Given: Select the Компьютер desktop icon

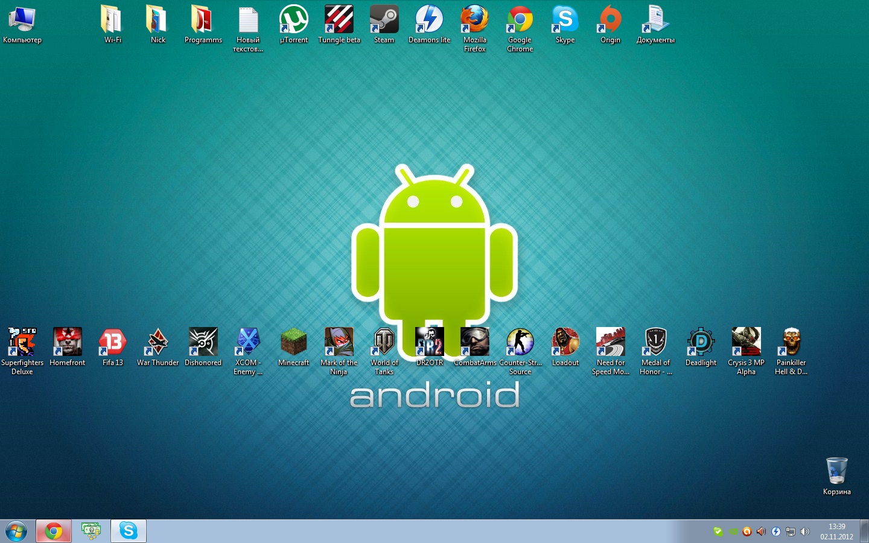Looking at the screenshot, I should [x=22, y=25].
